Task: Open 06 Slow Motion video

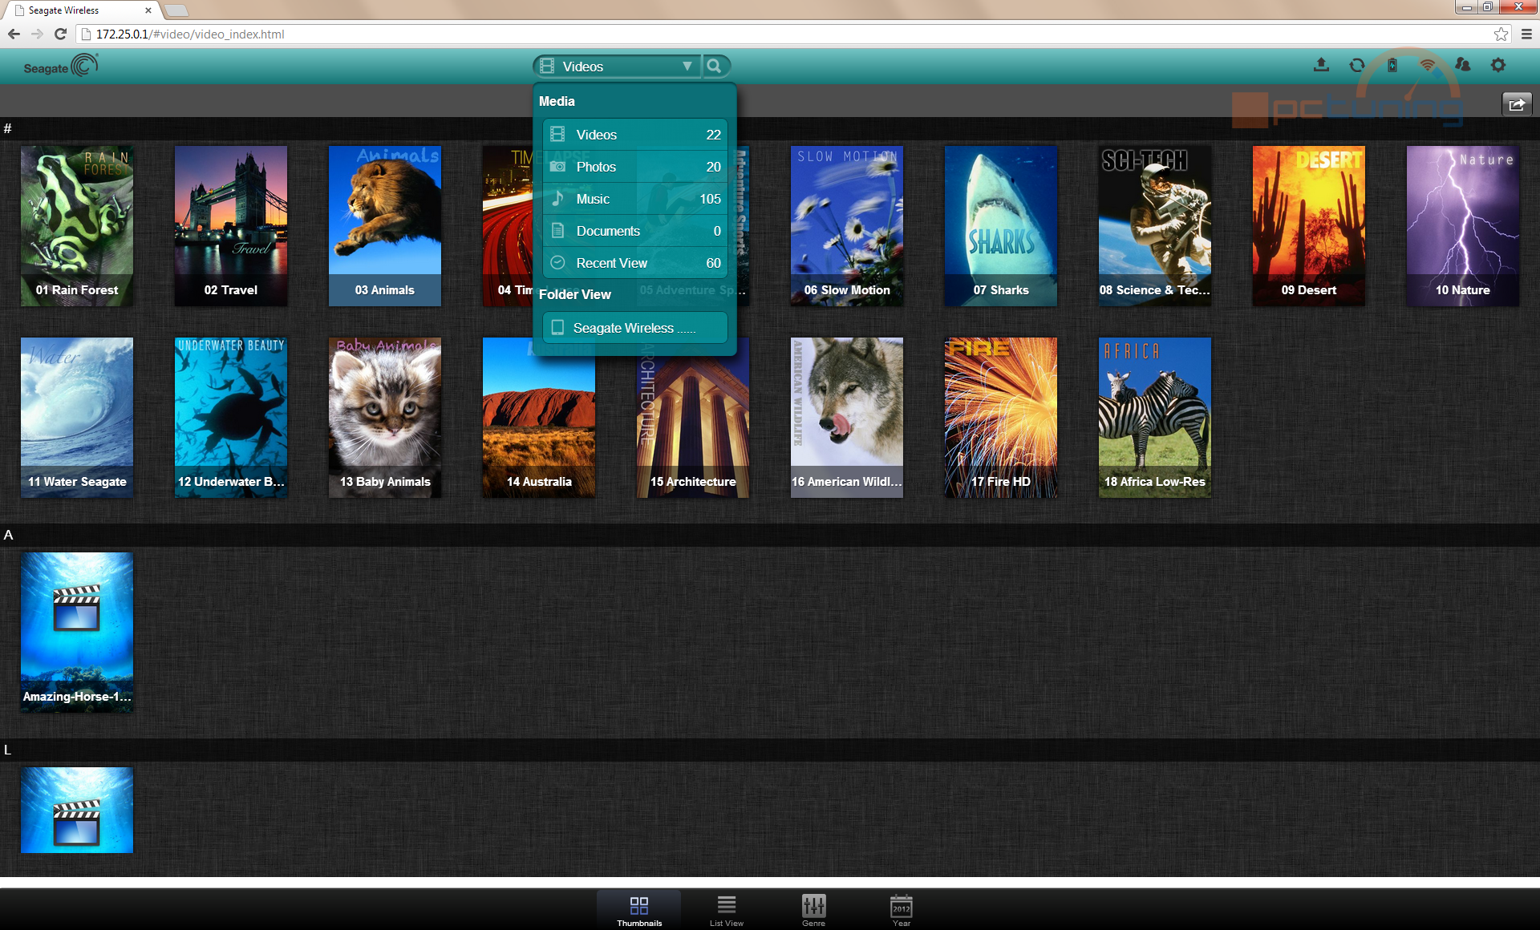Action: pos(847,225)
